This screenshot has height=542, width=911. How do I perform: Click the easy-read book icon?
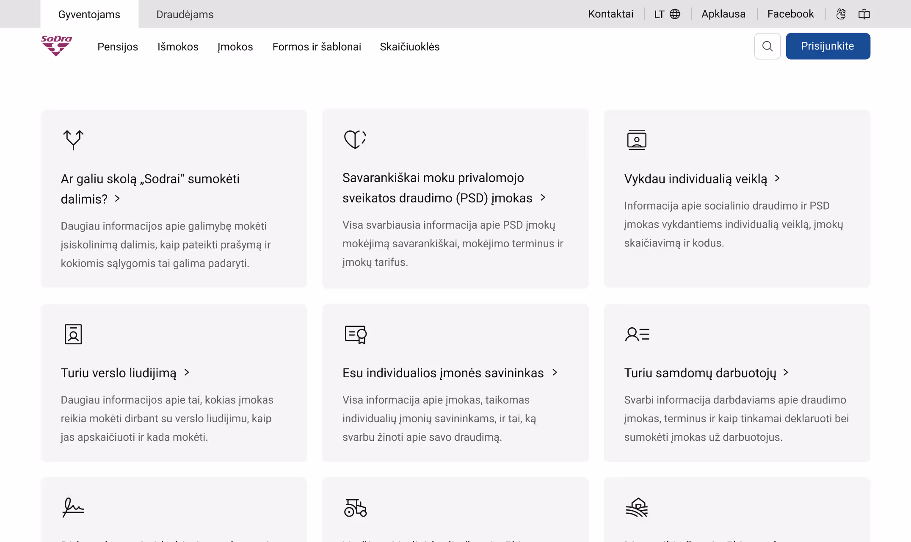[x=864, y=14]
